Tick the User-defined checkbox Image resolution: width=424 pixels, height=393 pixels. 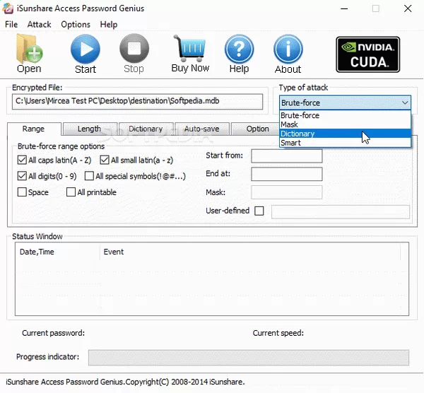259,211
